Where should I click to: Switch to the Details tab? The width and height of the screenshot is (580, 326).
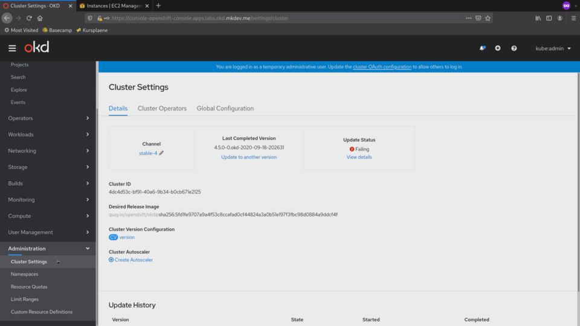118,108
